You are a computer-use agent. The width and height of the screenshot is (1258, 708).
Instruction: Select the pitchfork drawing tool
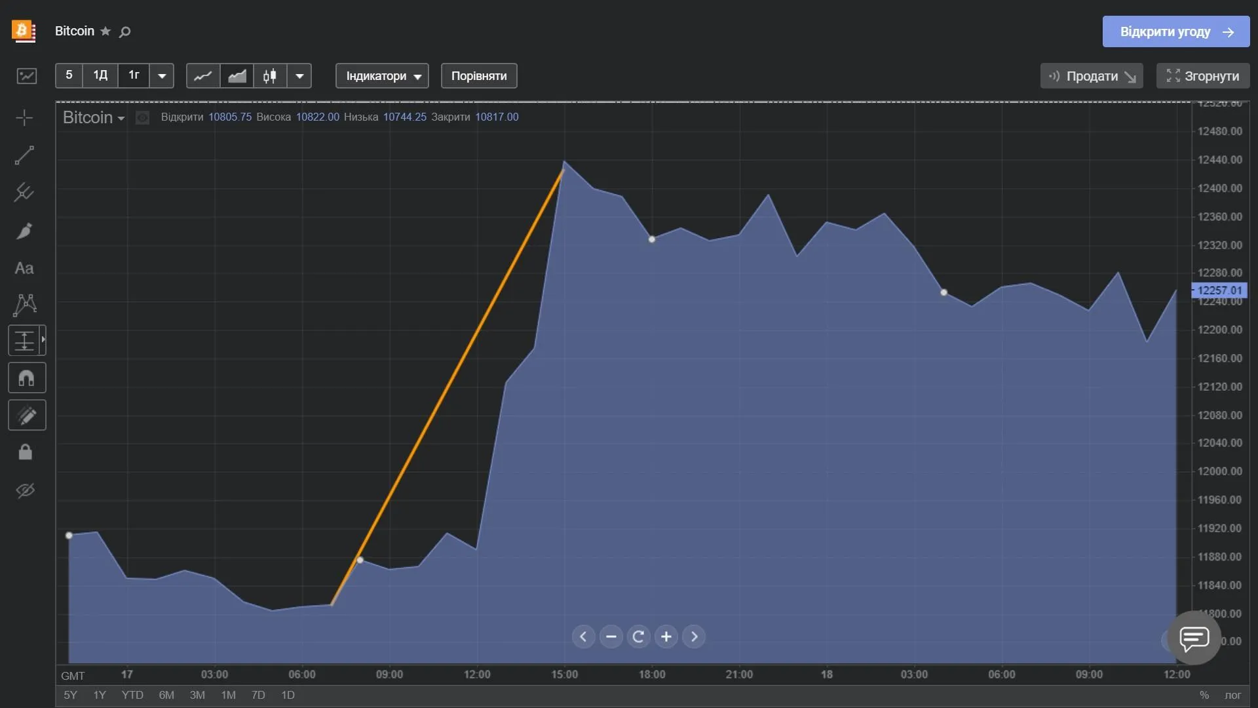point(24,192)
